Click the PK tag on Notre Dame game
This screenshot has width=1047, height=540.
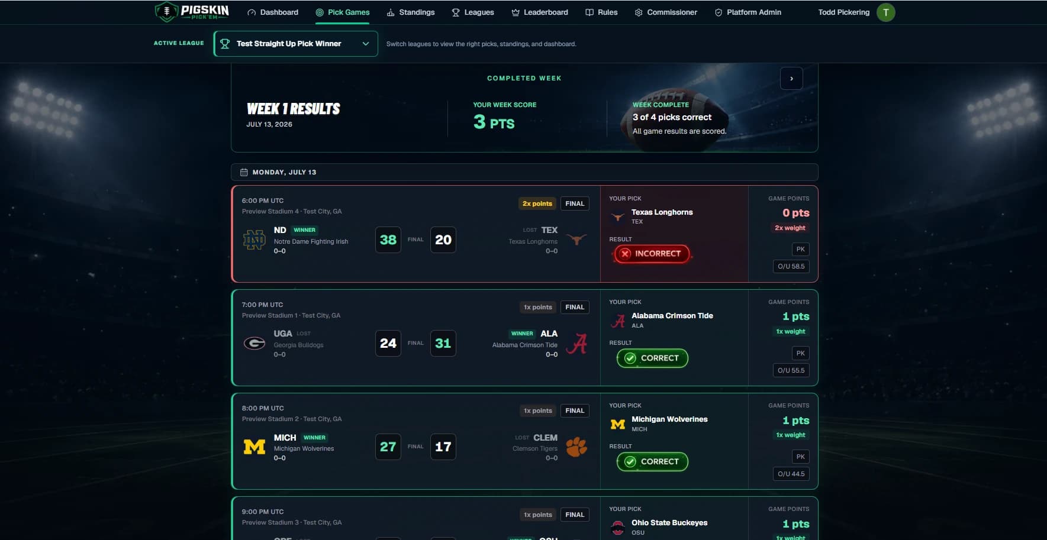(x=801, y=249)
